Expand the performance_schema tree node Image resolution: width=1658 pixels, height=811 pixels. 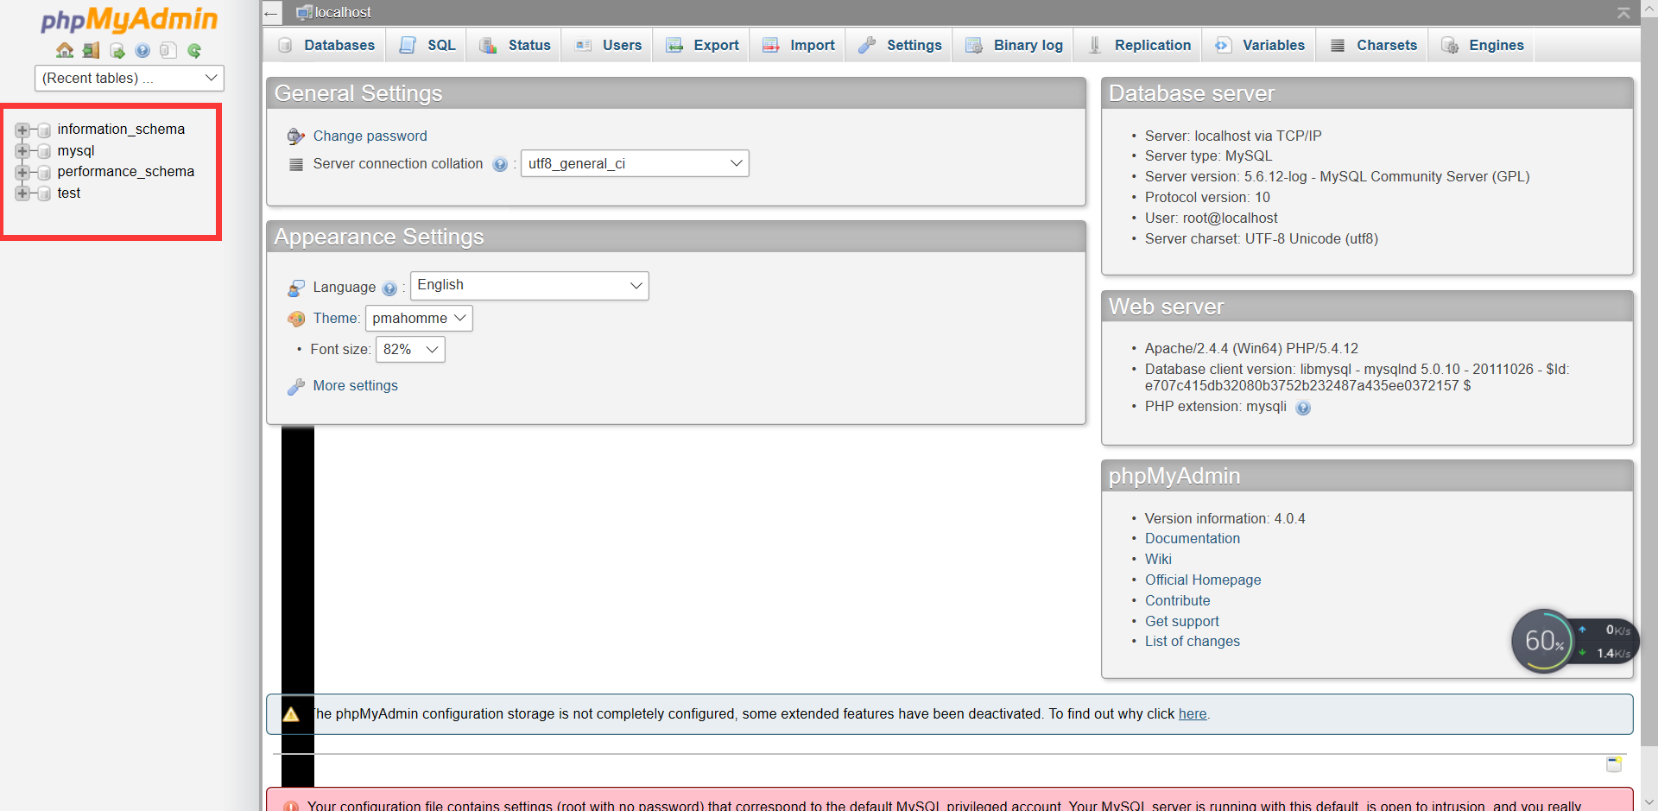pyautogui.click(x=22, y=173)
